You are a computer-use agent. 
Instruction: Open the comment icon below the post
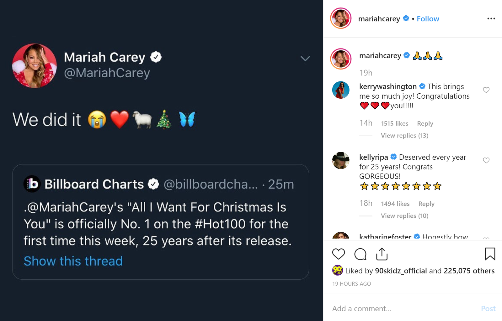(x=360, y=254)
